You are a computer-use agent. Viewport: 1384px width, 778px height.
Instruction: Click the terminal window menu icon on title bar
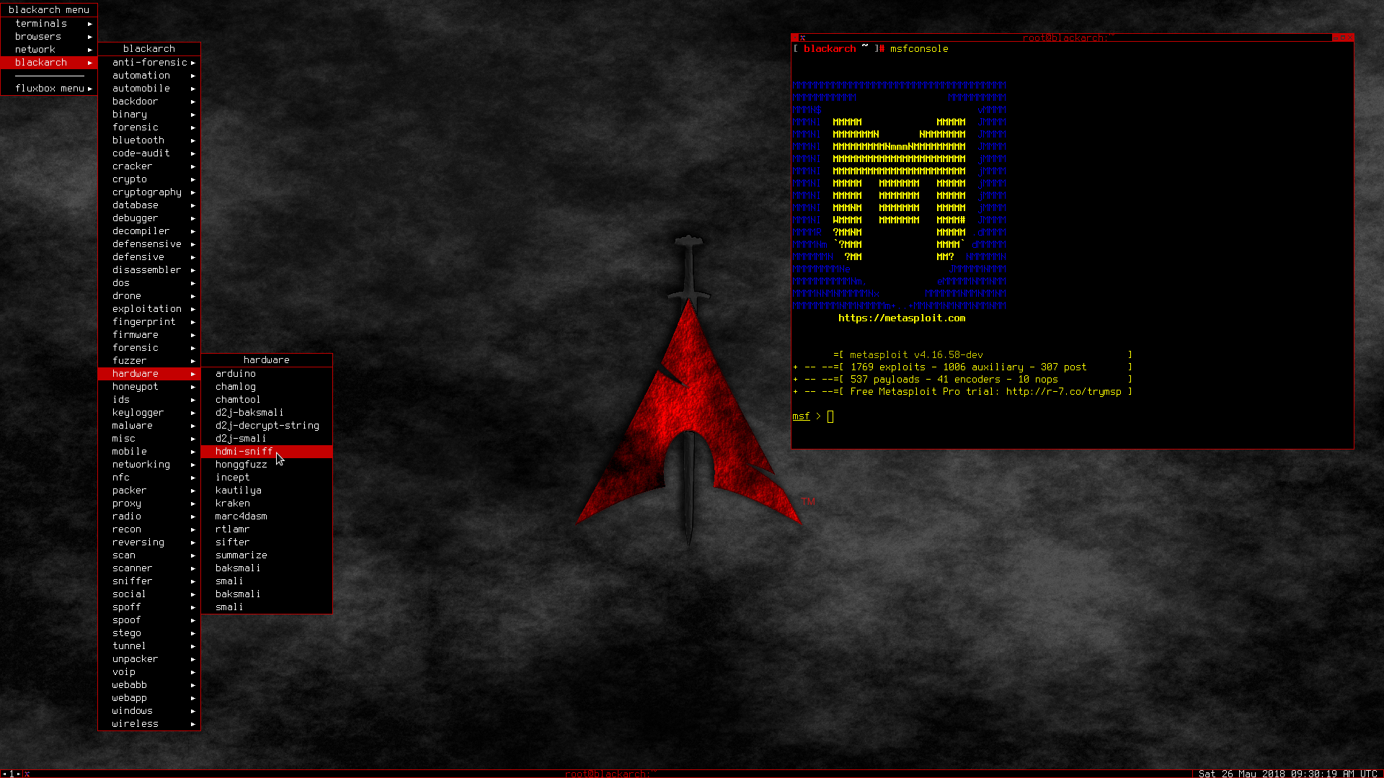[802, 37]
